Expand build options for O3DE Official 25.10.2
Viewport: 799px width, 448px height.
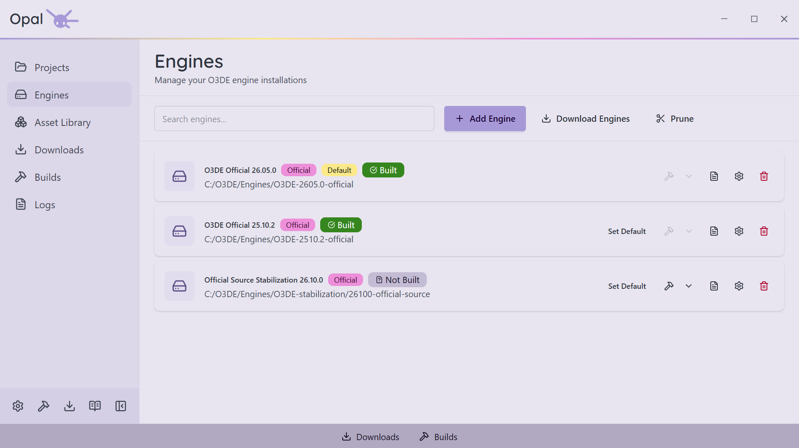coord(689,231)
